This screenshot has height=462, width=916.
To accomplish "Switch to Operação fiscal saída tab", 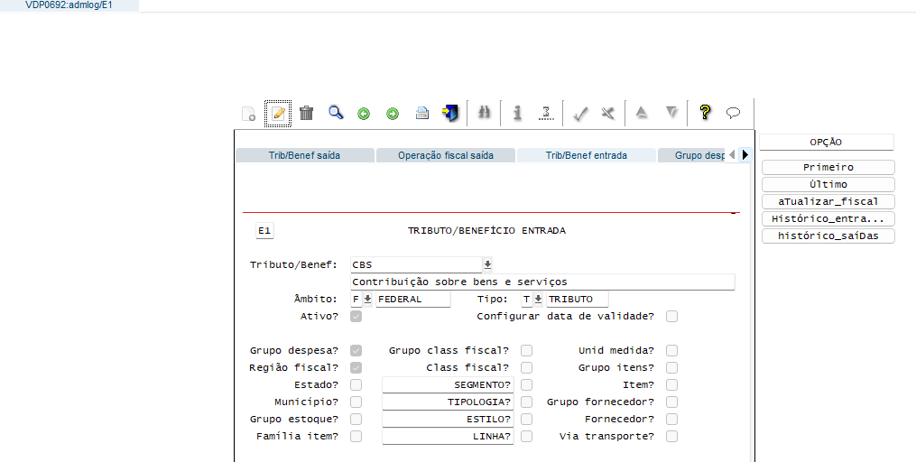I will (446, 155).
